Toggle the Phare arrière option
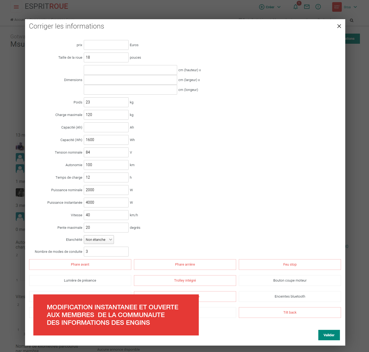Viewport: 369px width, 352px height. [x=185, y=265]
